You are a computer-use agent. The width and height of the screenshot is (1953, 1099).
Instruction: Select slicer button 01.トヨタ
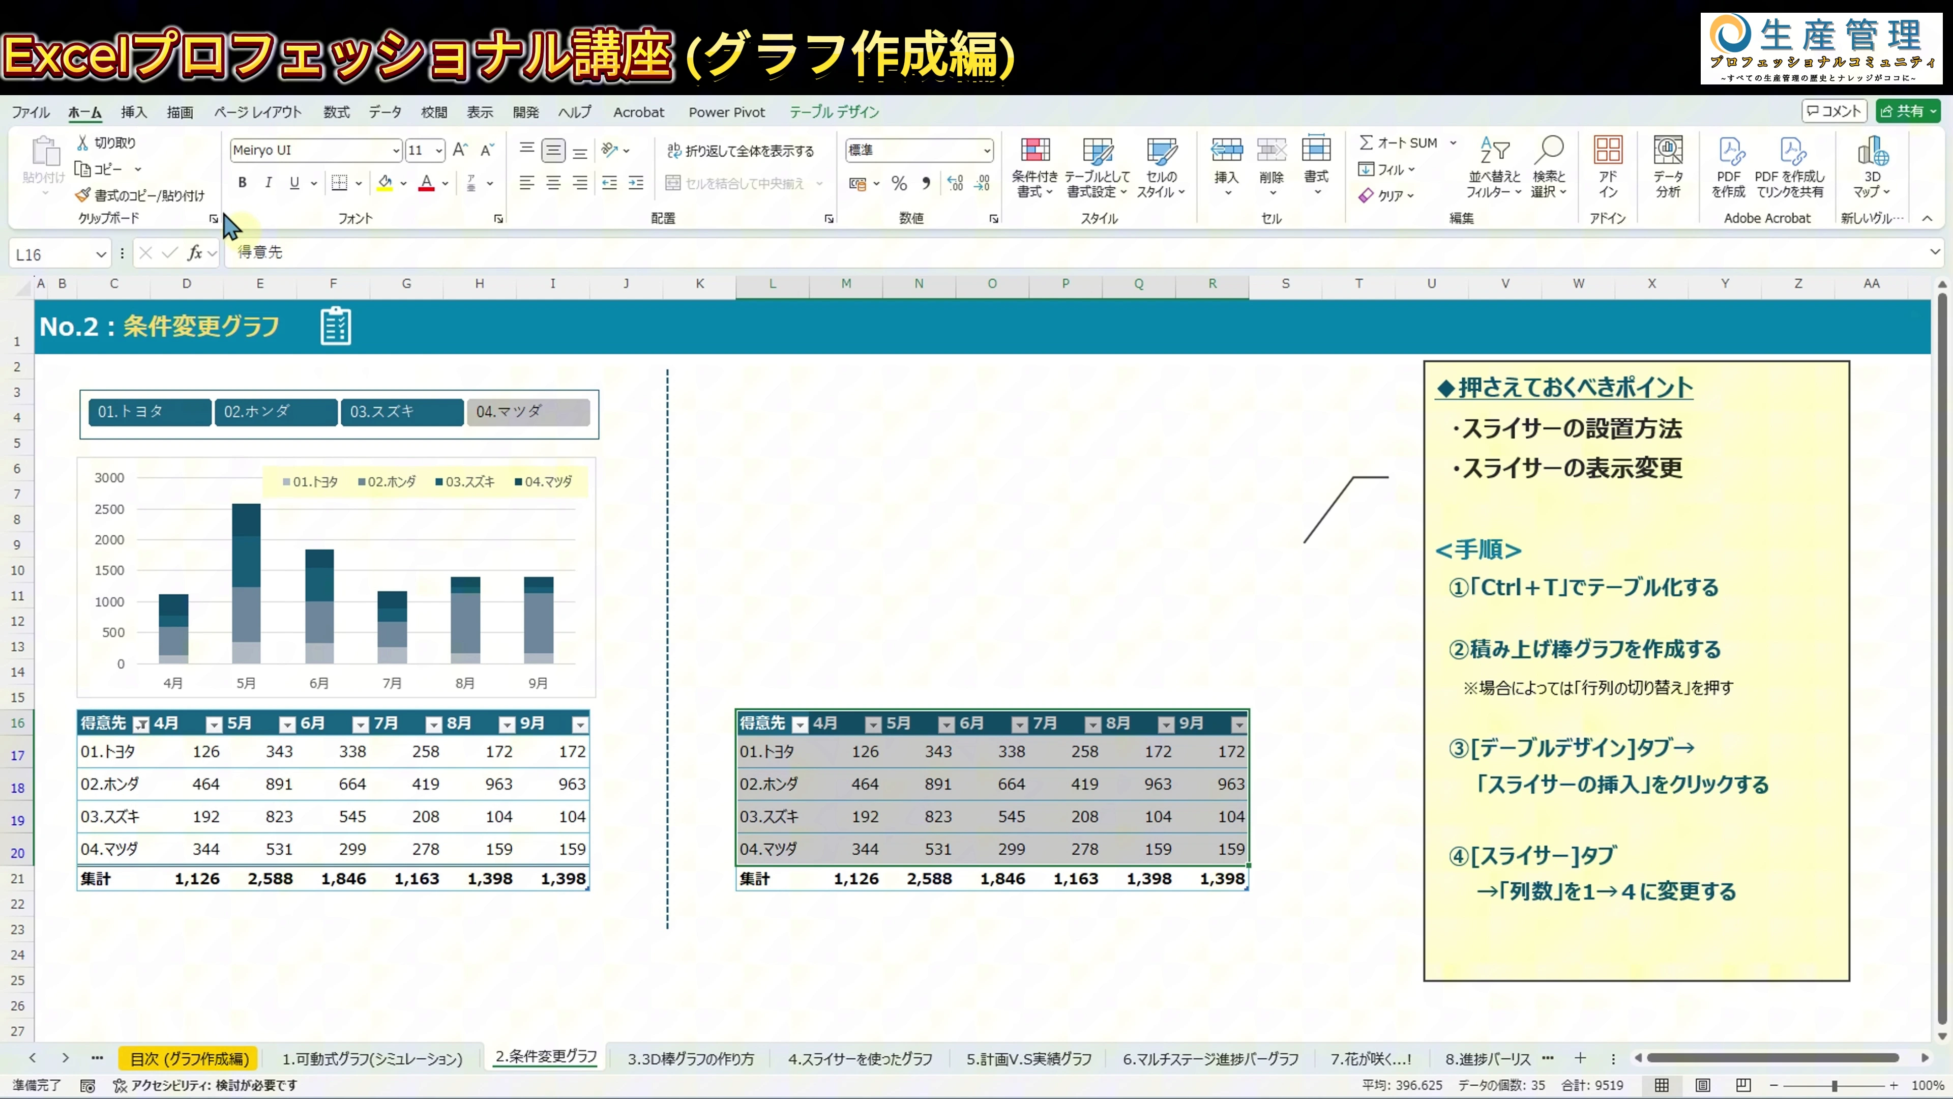pyautogui.click(x=150, y=412)
